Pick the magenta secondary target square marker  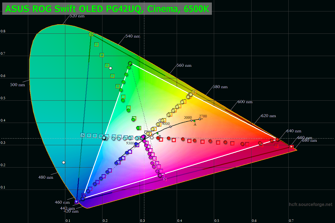point(165,179)
